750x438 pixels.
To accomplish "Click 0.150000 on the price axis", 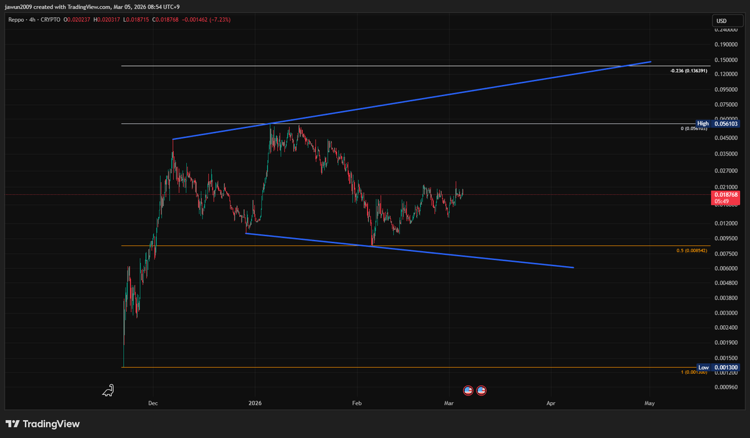I will click(725, 60).
